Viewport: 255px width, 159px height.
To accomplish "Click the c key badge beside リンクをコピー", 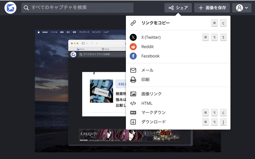I will click(x=223, y=23).
